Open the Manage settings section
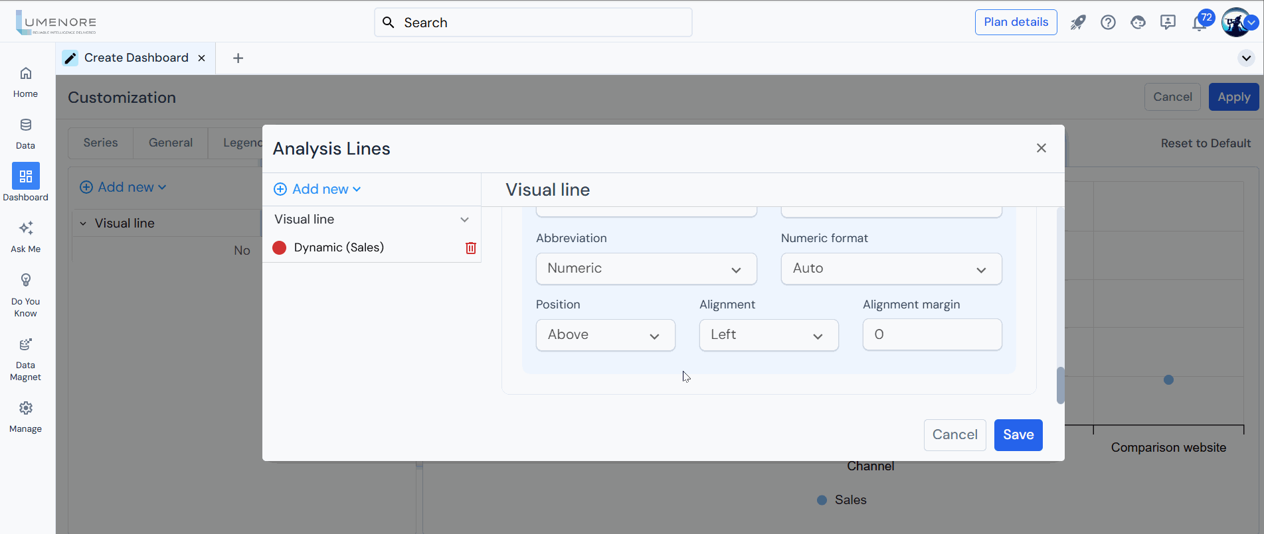The height and width of the screenshot is (534, 1264). coord(26,417)
